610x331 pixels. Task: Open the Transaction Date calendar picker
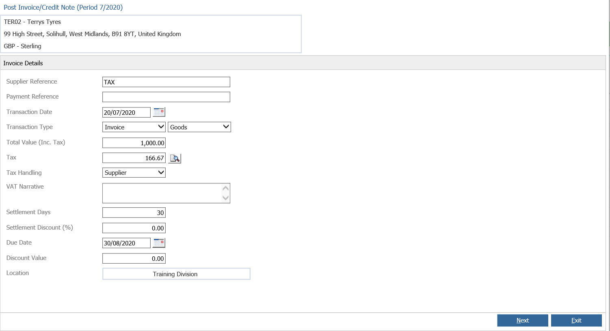click(x=158, y=112)
